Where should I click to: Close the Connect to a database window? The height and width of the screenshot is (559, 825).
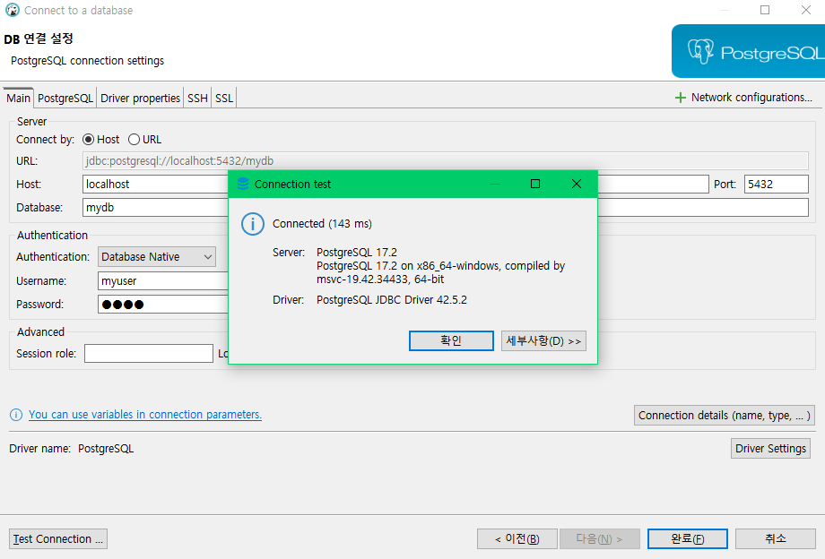805,10
